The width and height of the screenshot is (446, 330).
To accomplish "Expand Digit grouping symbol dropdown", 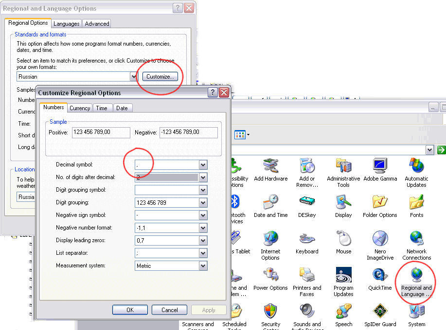I will (203, 190).
